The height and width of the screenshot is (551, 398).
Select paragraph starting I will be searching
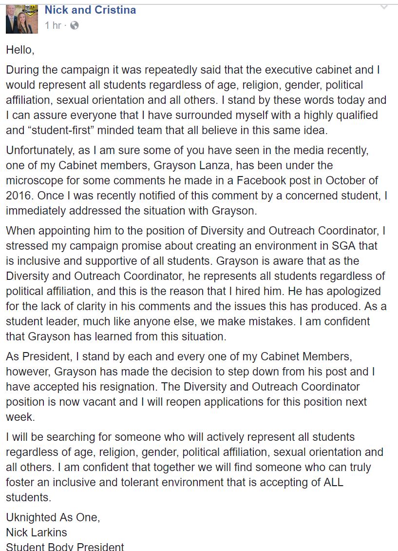tap(194, 467)
